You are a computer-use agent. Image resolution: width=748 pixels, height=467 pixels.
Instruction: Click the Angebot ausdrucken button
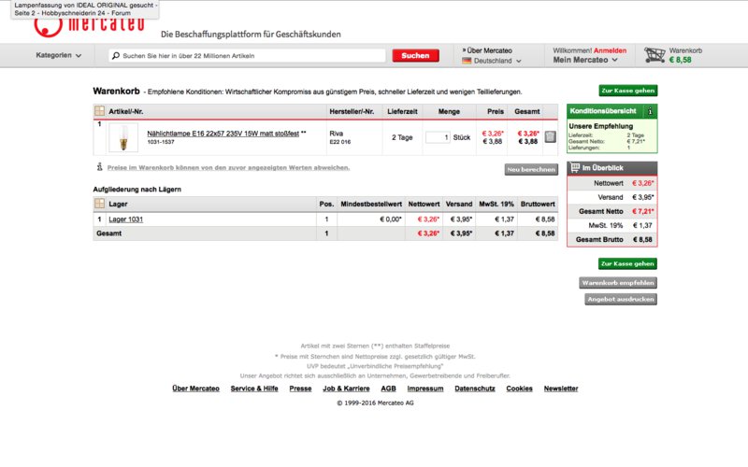(621, 299)
